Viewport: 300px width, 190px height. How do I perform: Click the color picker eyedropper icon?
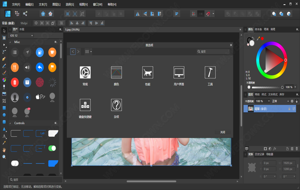point(258,39)
